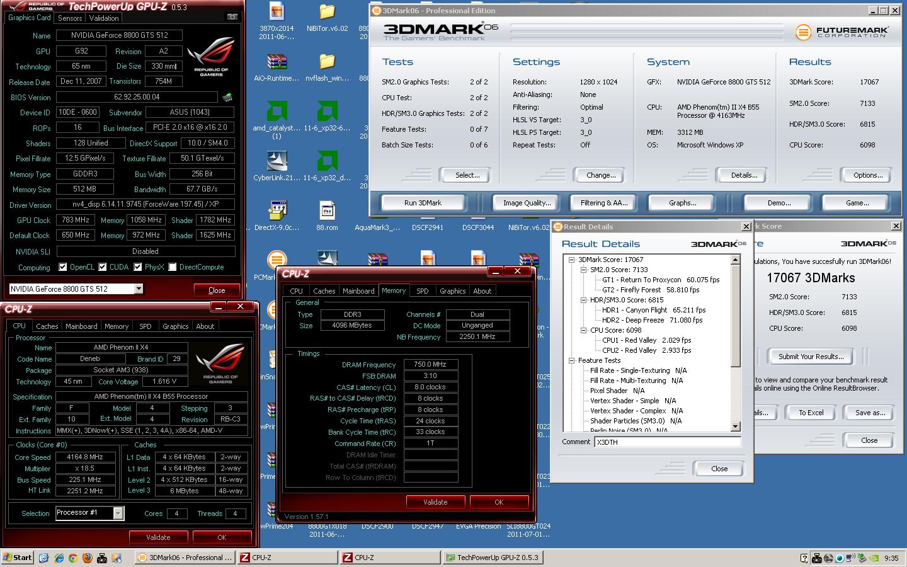Click the Save as... button

pos(870,413)
